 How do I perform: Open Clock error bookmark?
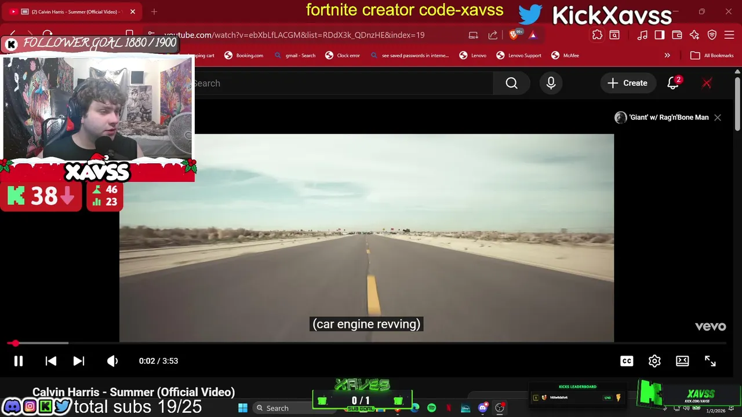pyautogui.click(x=343, y=56)
